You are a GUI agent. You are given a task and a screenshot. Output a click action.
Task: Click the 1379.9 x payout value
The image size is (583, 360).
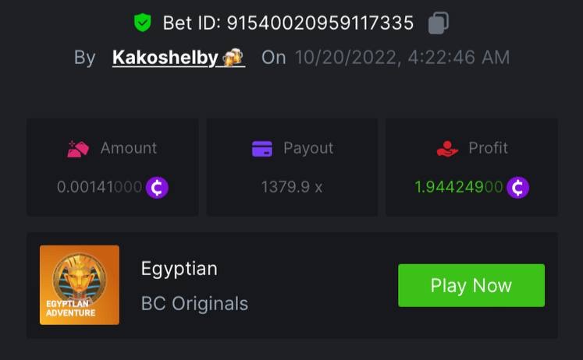292,187
